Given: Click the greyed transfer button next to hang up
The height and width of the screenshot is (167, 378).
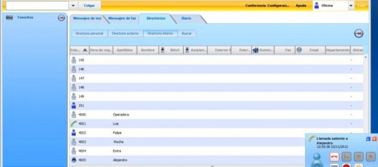Looking at the screenshot, I should [x=346, y=157].
